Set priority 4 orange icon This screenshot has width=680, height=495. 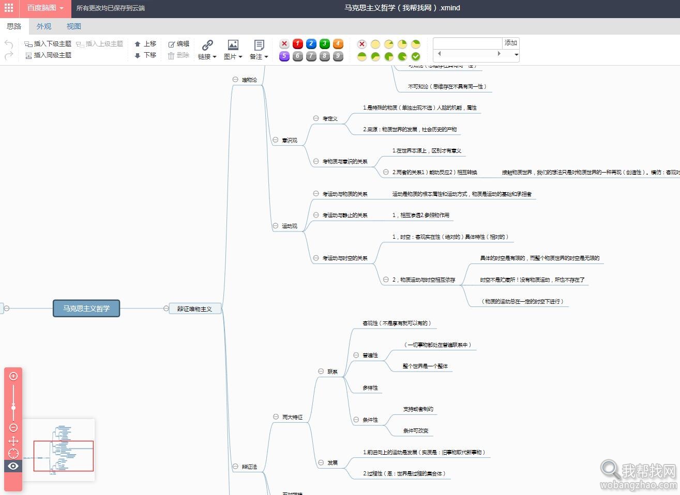pos(338,44)
